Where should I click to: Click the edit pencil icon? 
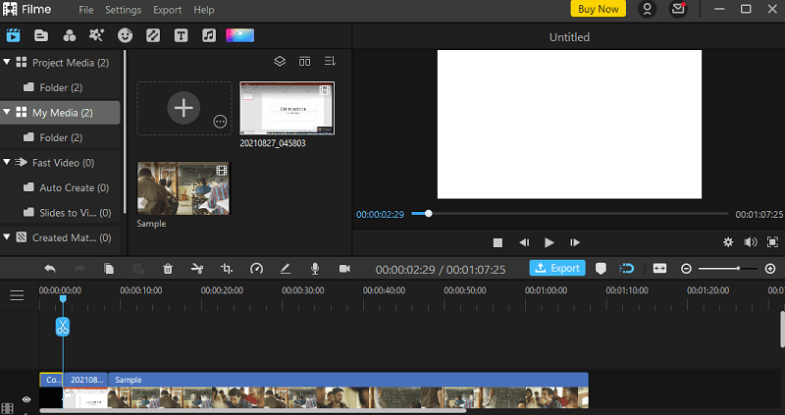coord(286,269)
